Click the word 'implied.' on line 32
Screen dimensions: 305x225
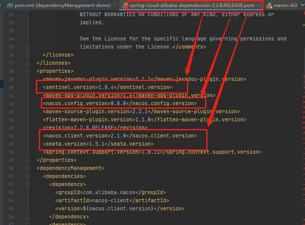[x=92, y=23]
